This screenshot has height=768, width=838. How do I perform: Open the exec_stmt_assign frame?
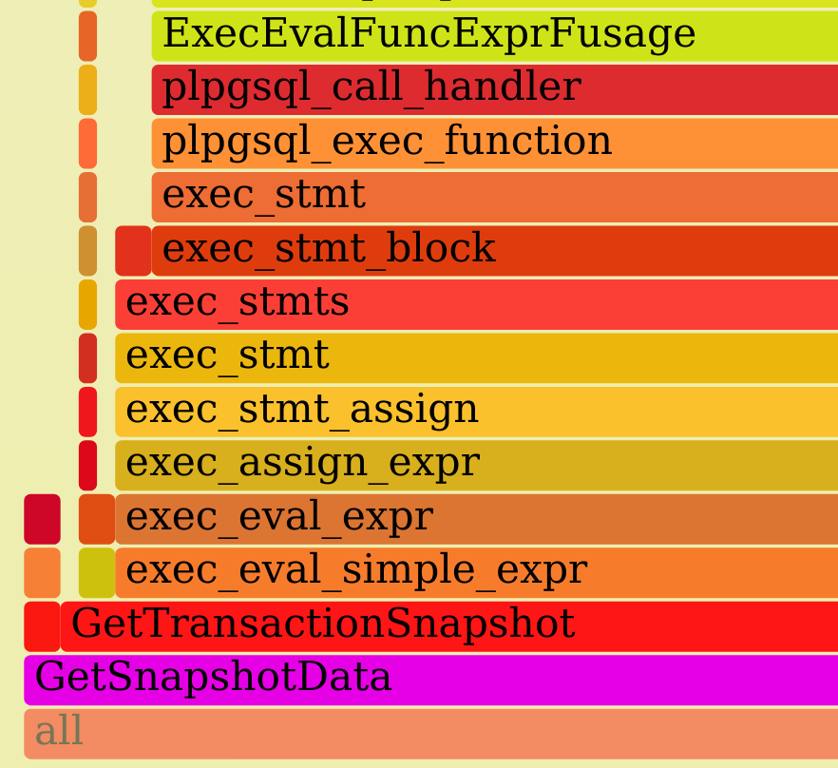(476, 412)
